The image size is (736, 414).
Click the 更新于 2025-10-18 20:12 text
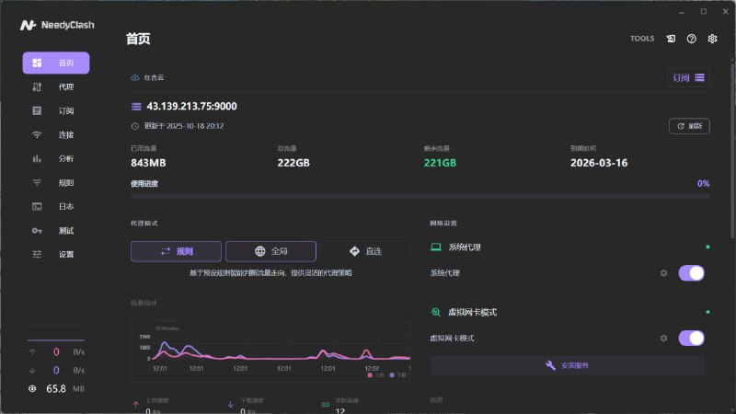(x=183, y=126)
